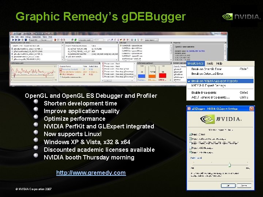Click the small arrow icon in Performance Dashboard

point(170,80)
